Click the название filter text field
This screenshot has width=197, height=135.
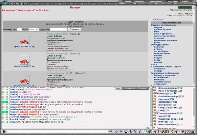[x=58, y=29]
